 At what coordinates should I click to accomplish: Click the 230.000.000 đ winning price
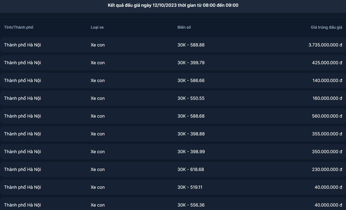(327, 169)
